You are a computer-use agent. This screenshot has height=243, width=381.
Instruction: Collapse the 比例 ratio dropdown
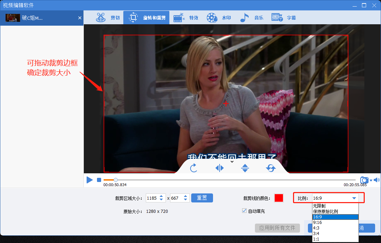tap(354, 198)
